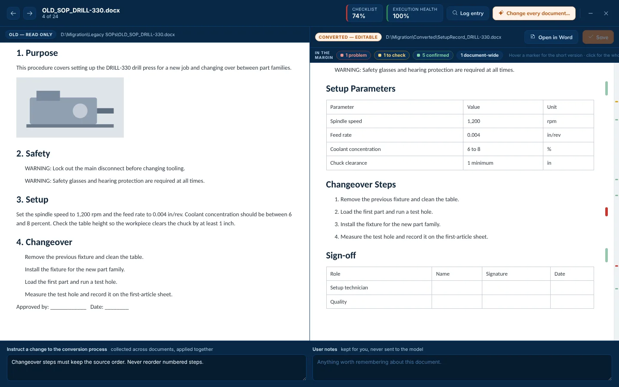
Task: Click the '4. Changeover' heading
Action: click(x=44, y=242)
